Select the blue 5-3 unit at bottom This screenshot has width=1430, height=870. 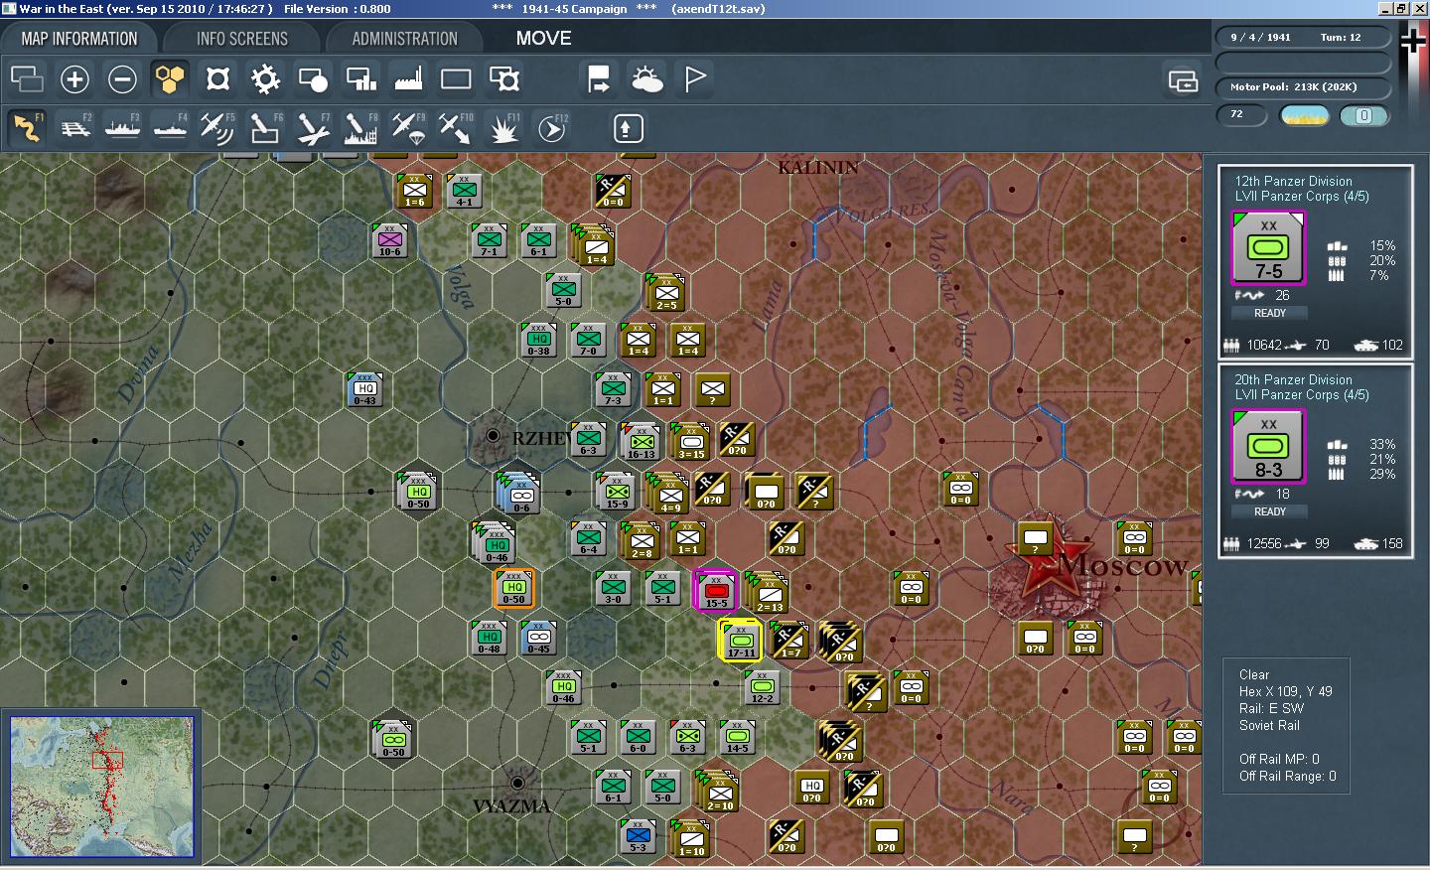click(x=638, y=836)
